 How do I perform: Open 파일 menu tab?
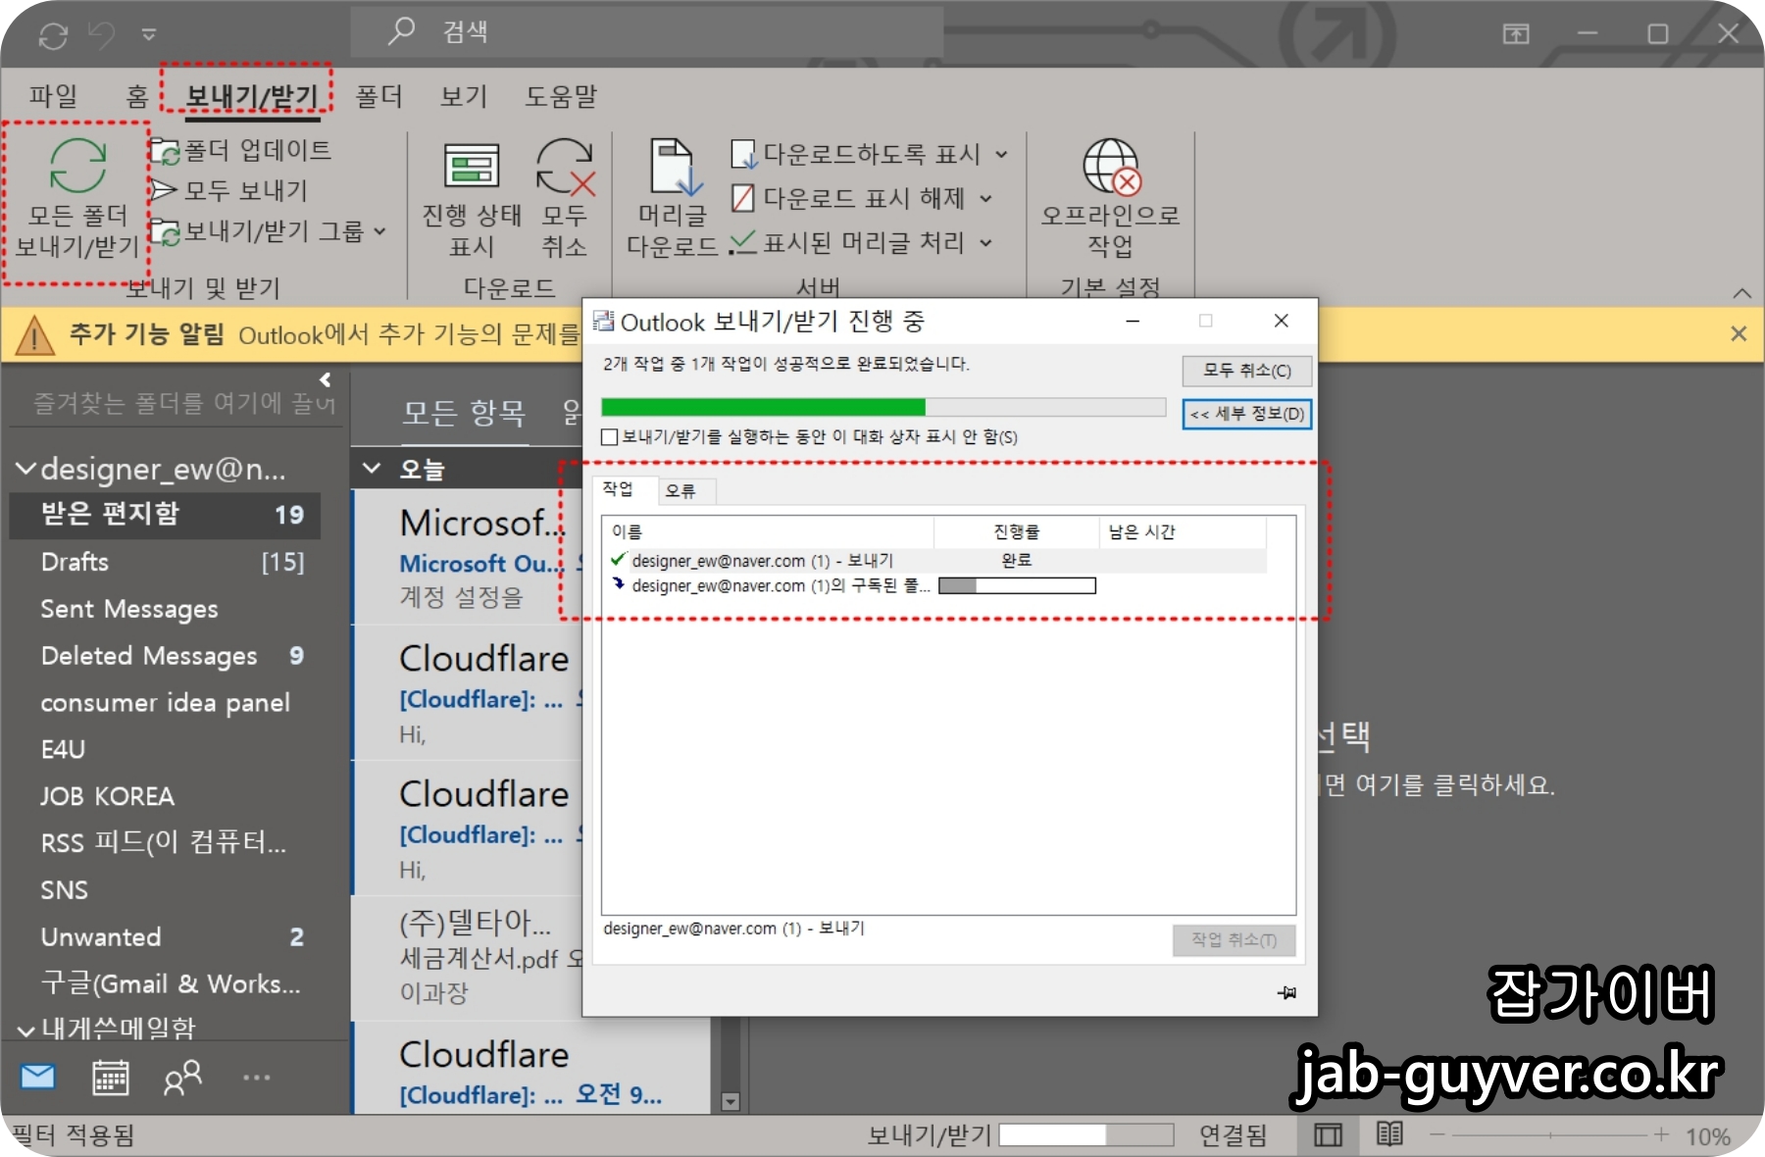coord(53,96)
